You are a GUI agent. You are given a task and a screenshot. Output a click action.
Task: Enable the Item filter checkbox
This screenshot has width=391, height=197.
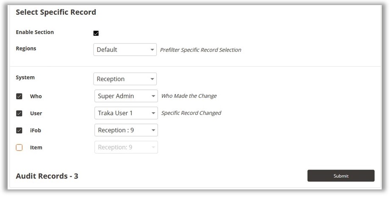tap(19, 148)
